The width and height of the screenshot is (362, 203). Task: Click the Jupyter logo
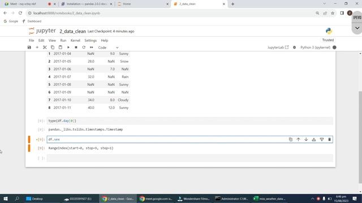pos(42,31)
